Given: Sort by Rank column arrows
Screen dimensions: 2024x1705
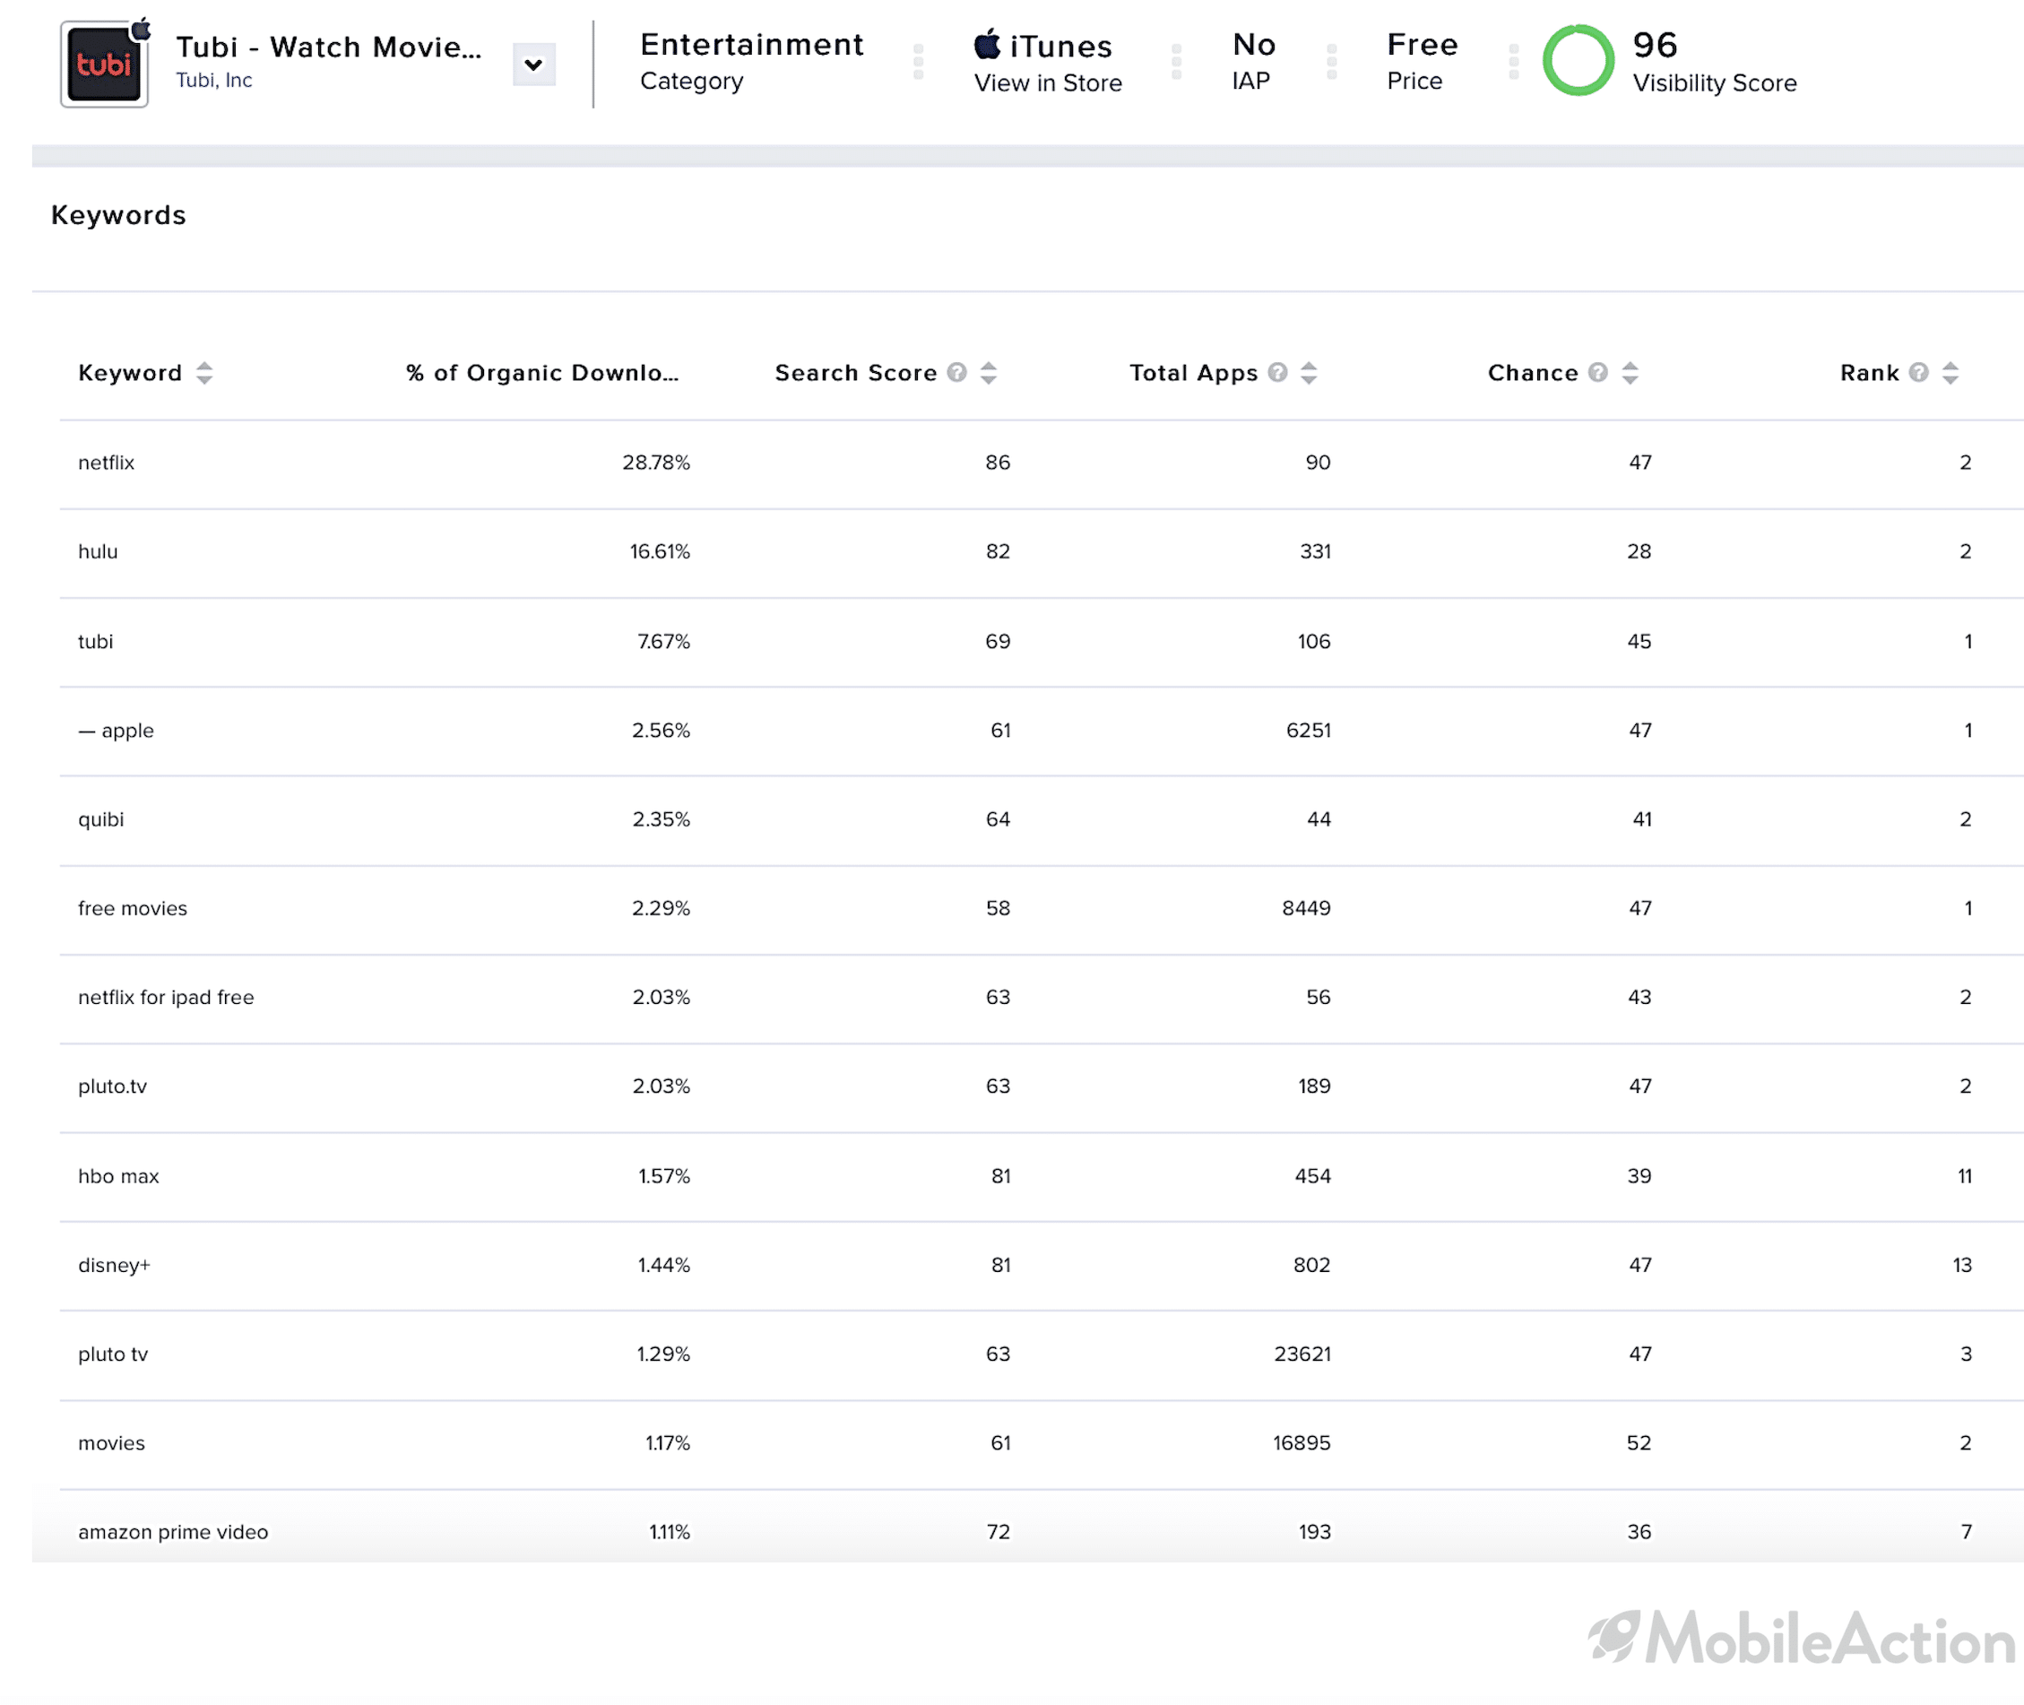Looking at the screenshot, I should 1950,373.
